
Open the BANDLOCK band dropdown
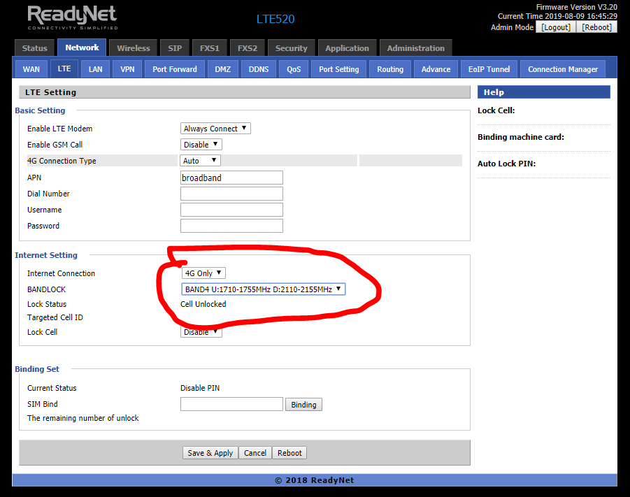click(x=263, y=289)
